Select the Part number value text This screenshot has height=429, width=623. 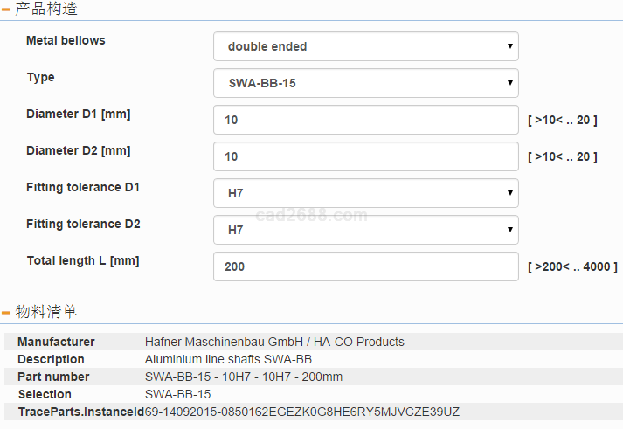(x=243, y=377)
